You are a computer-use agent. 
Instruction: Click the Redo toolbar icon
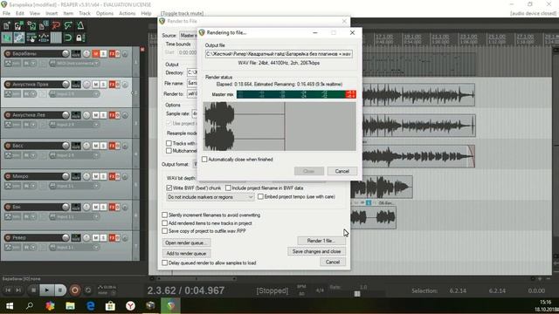click(68, 25)
